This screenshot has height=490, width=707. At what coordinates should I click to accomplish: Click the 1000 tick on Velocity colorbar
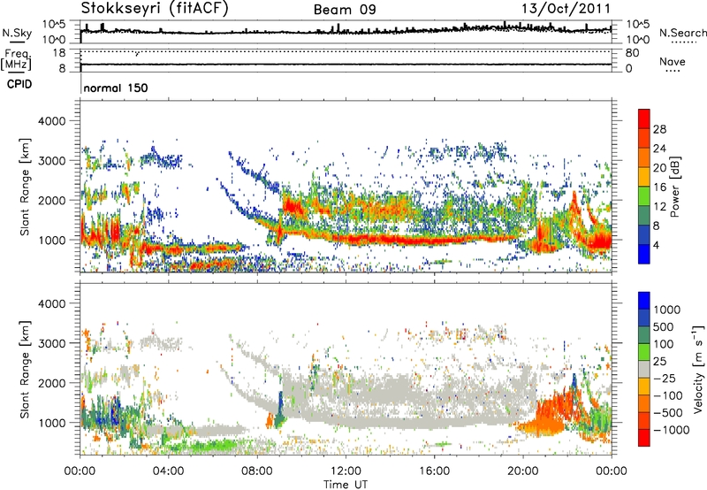[666, 310]
